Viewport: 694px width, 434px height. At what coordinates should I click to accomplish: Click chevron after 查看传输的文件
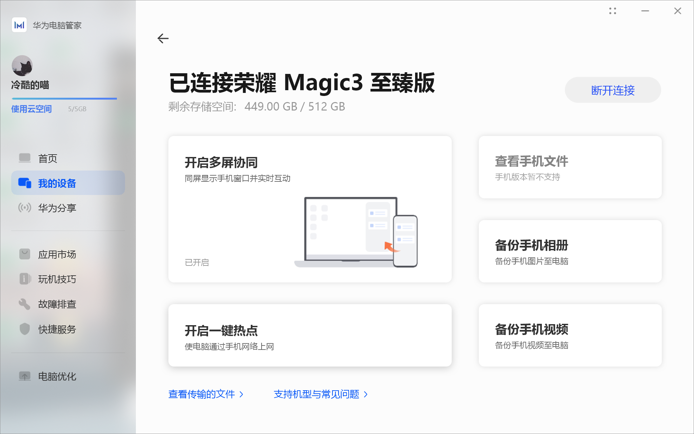coord(241,394)
